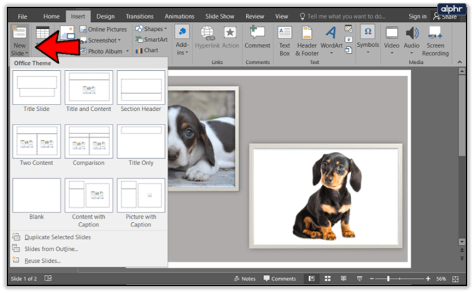The image size is (474, 293).
Task: Switch to Normal view in status bar
Action: point(311,279)
